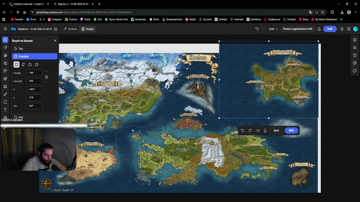
Task: Check cloud document save status icon
Action: pyautogui.click(x=55, y=29)
